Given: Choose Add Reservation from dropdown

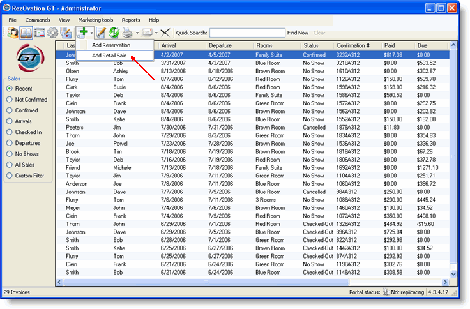Looking at the screenshot, I should point(115,45).
